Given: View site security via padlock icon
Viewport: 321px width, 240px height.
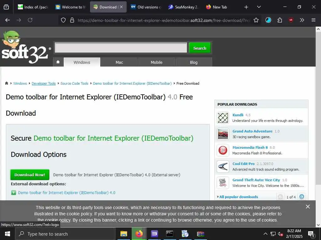Looking at the screenshot, I should [x=72, y=20].
